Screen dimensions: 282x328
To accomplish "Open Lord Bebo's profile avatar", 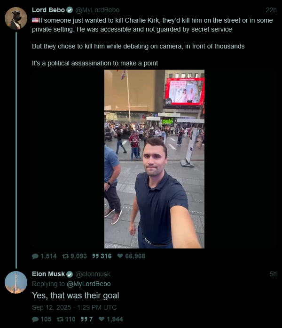I will tap(16, 18).
